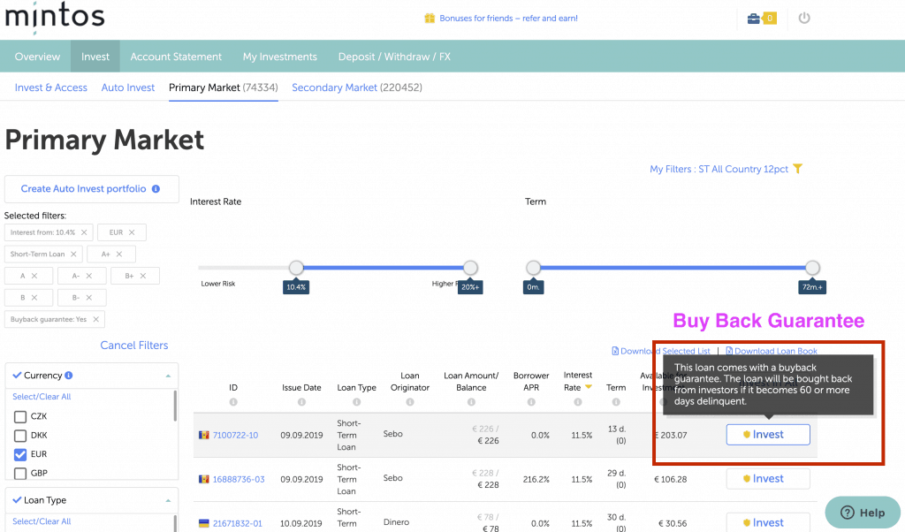Click the logout power icon
This screenshot has height=532, width=905.
pos(803,17)
